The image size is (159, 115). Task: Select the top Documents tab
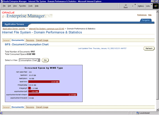point(18,40)
